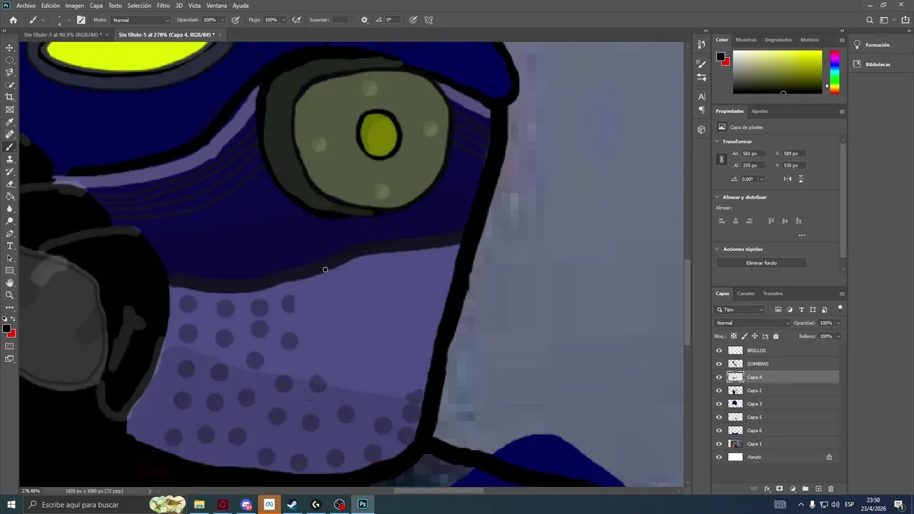
Task: Open the Ventana menu
Action: [216, 6]
